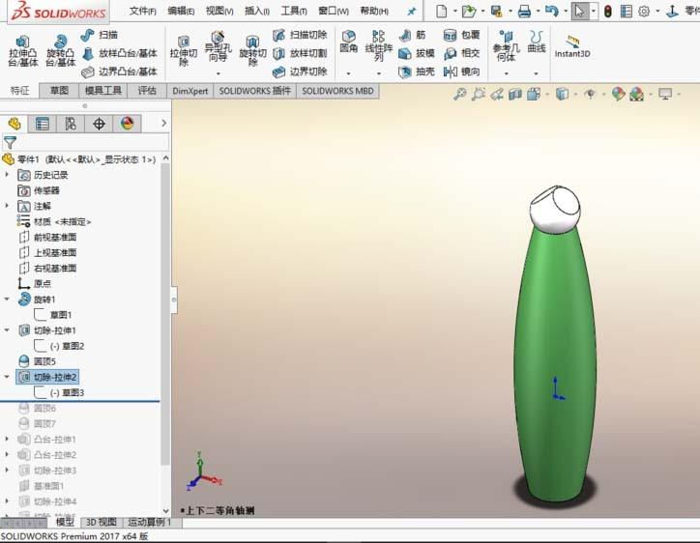Screen dimensions: 700x543
Task: Click the 边界切除 boundary cut tool
Action: 300,71
